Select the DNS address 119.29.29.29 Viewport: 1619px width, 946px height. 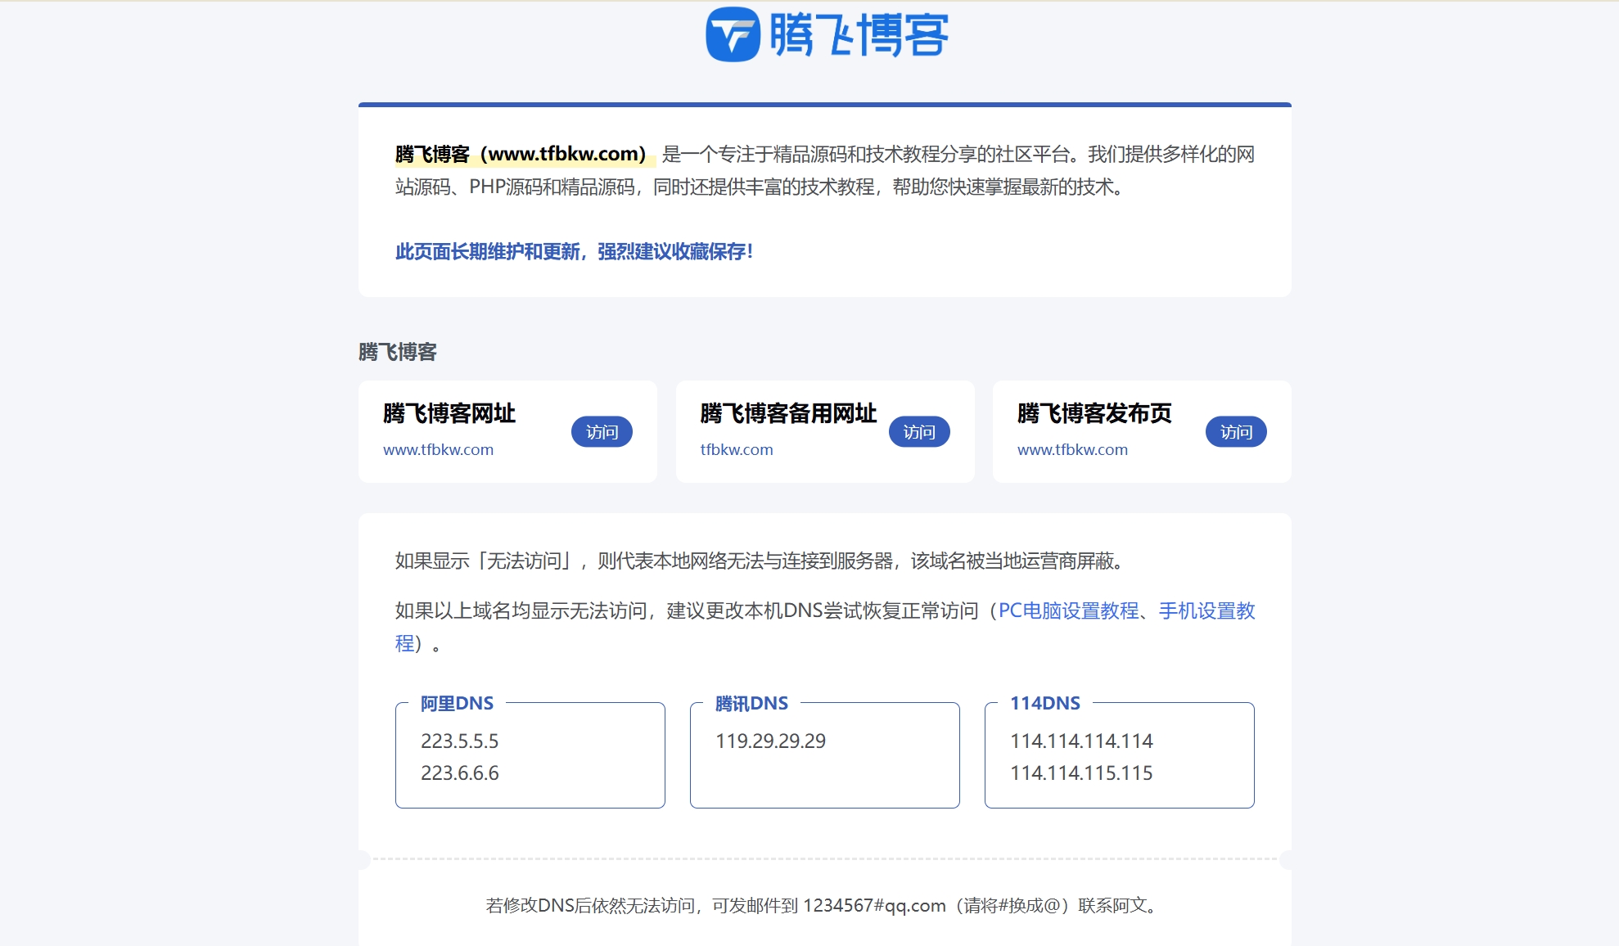pos(770,741)
